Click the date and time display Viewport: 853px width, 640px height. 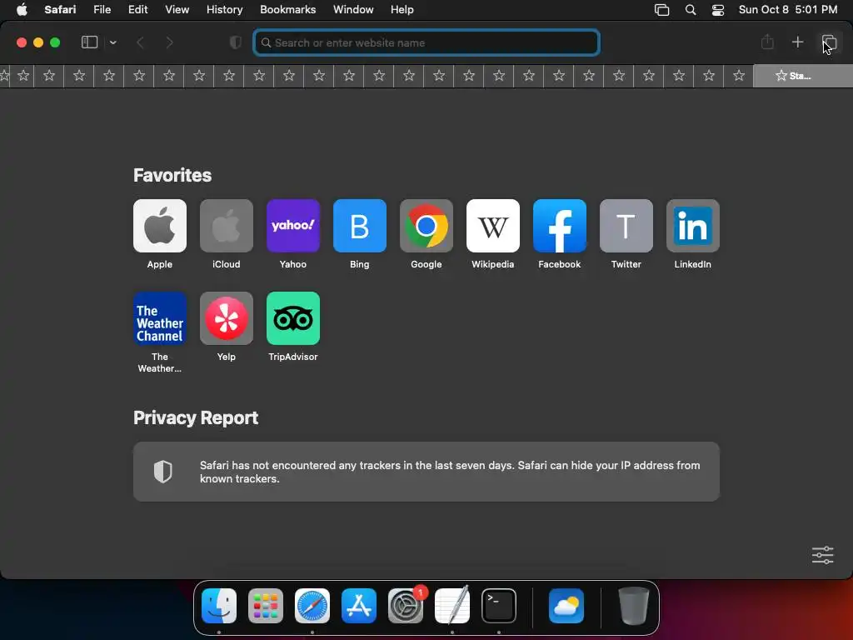pos(788,9)
